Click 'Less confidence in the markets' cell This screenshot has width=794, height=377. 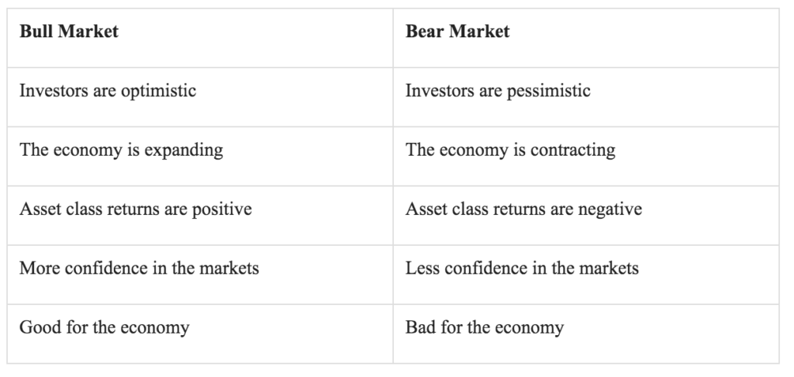point(586,275)
